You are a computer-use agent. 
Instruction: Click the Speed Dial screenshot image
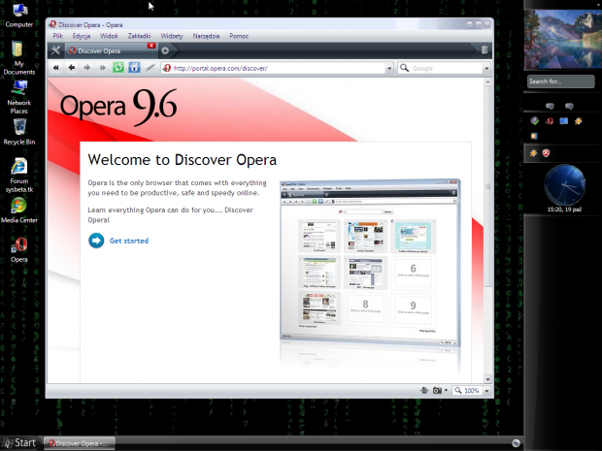pos(370,263)
